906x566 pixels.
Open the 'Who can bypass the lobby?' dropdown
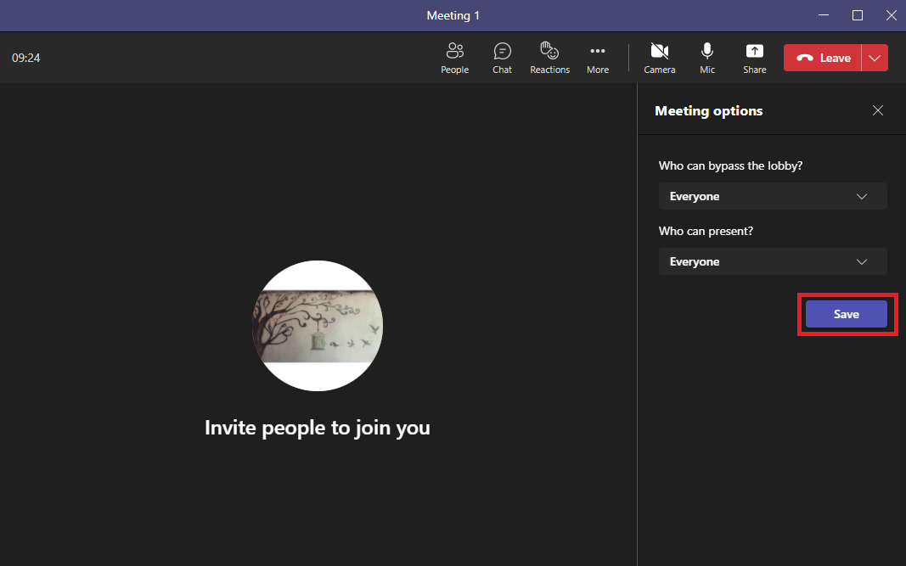click(x=773, y=196)
